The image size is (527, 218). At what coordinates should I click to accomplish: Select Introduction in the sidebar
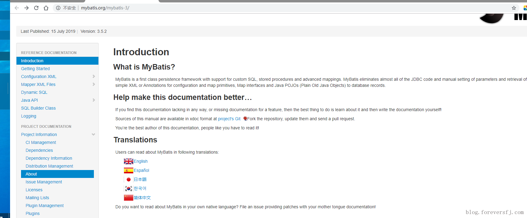click(x=57, y=61)
